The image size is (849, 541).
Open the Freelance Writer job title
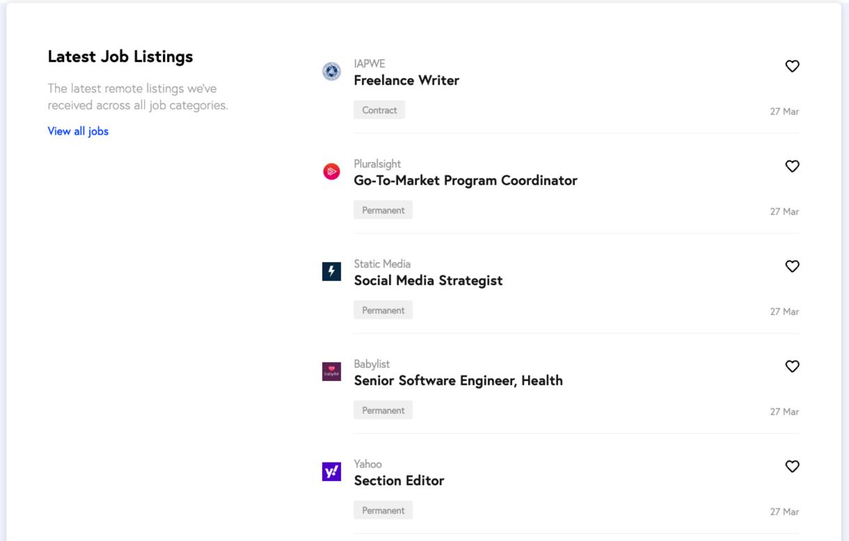(406, 81)
